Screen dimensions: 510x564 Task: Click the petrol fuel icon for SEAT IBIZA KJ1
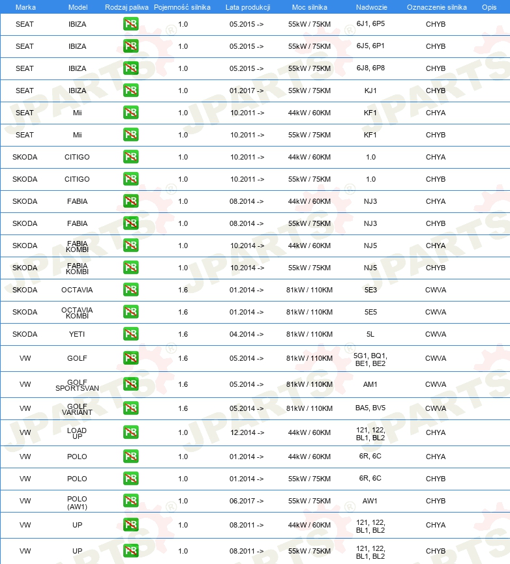pos(130,91)
